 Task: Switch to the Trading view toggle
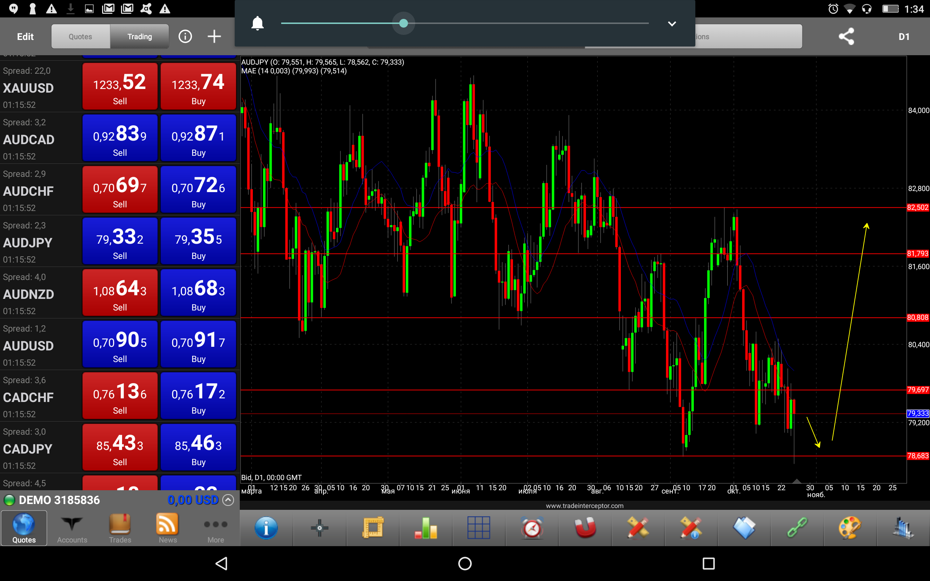(139, 37)
